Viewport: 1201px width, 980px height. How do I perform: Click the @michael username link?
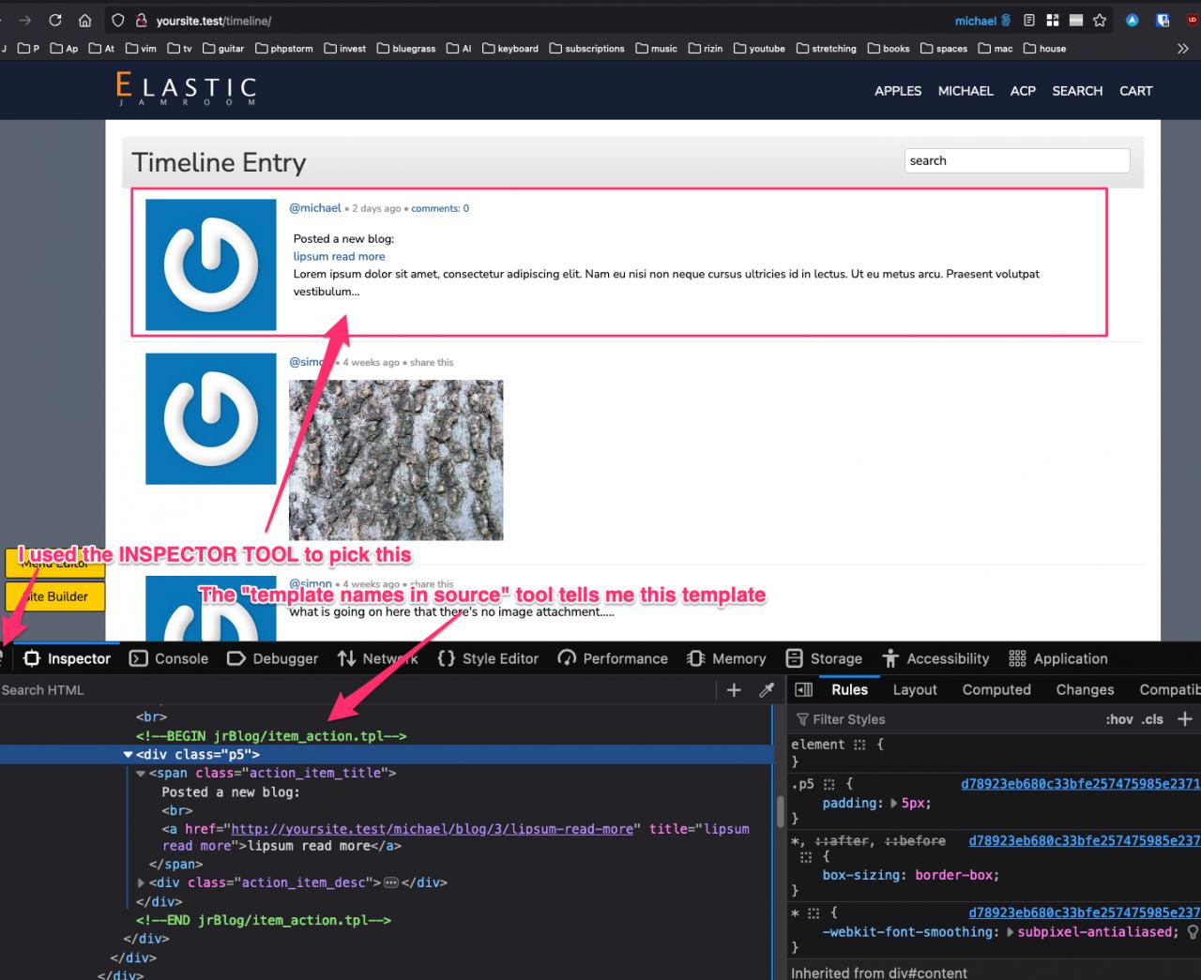click(315, 208)
